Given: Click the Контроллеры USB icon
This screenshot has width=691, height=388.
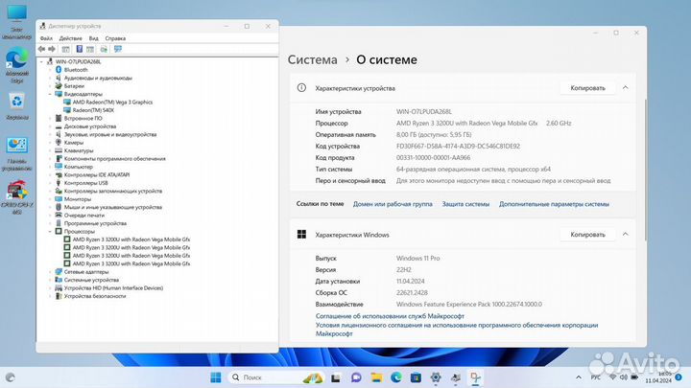Looking at the screenshot, I should coord(59,183).
